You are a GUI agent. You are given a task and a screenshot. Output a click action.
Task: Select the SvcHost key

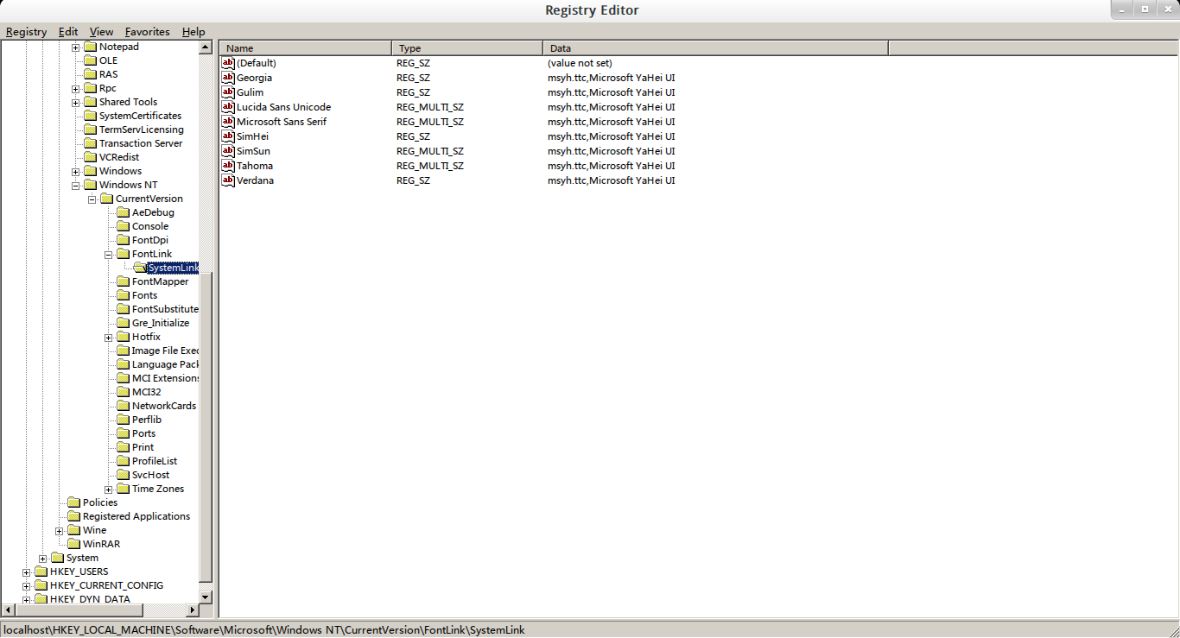(151, 475)
